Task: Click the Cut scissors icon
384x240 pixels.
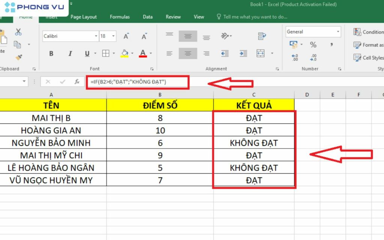Action: [x=18, y=32]
